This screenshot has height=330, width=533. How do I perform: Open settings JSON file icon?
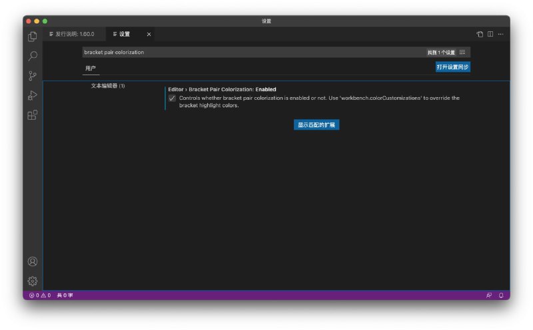point(480,34)
